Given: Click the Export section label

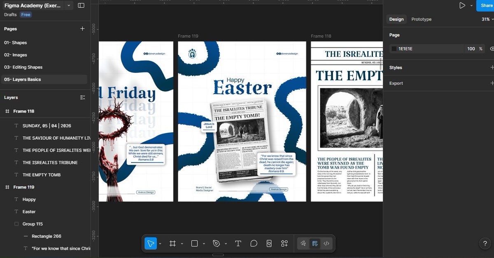Looking at the screenshot, I should [396, 83].
